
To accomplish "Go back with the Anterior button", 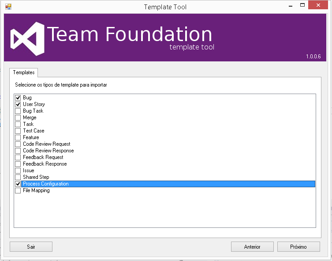I will [x=252, y=246].
